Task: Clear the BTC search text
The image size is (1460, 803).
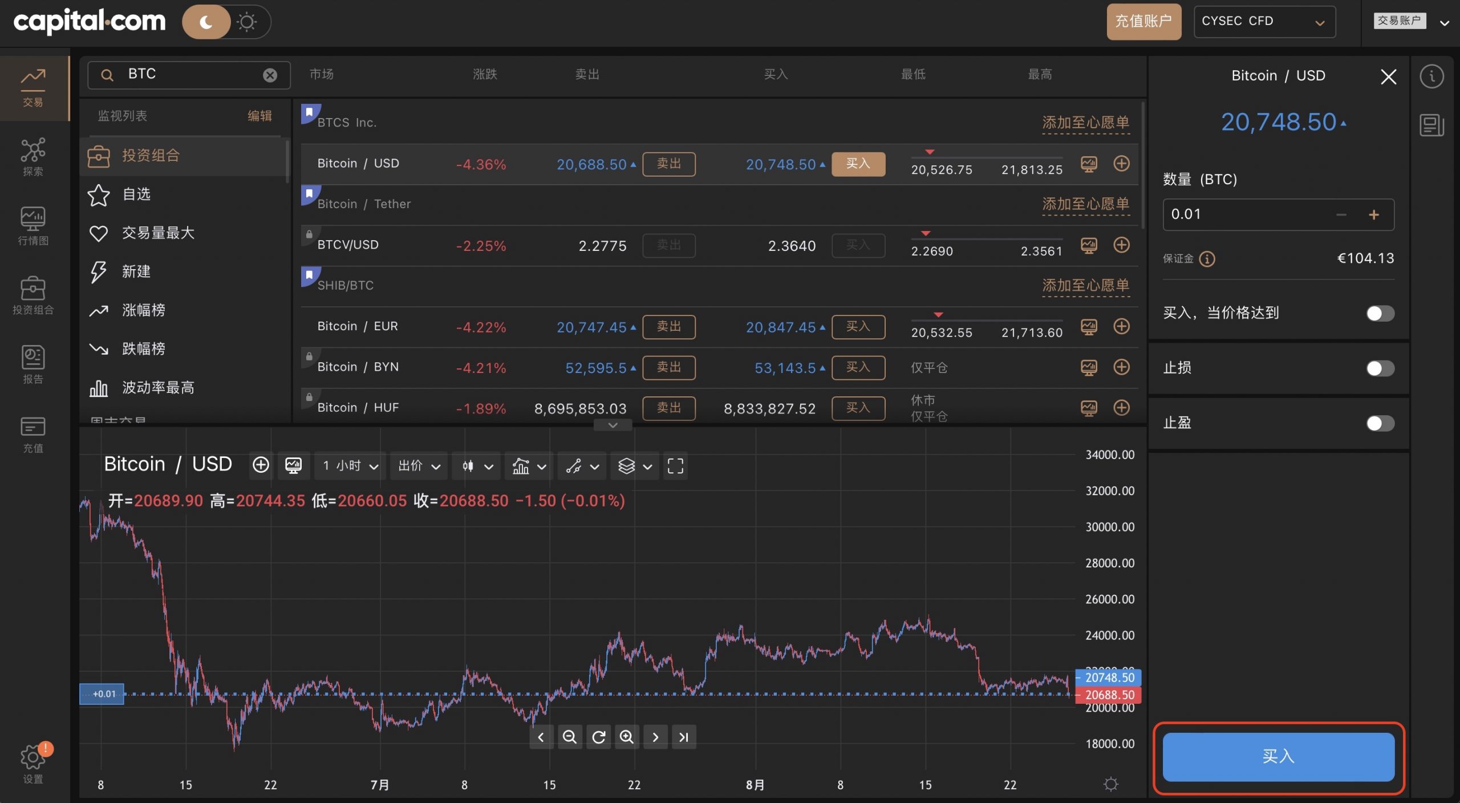Action: (x=270, y=75)
